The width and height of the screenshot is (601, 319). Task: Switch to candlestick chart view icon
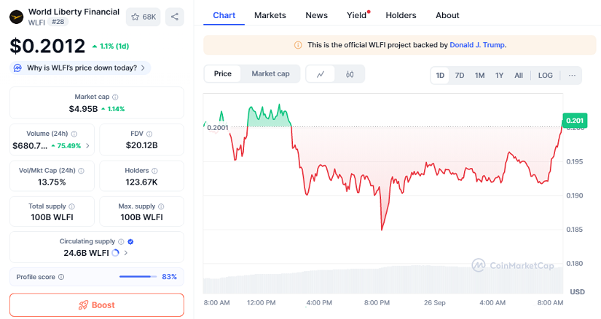(x=350, y=74)
